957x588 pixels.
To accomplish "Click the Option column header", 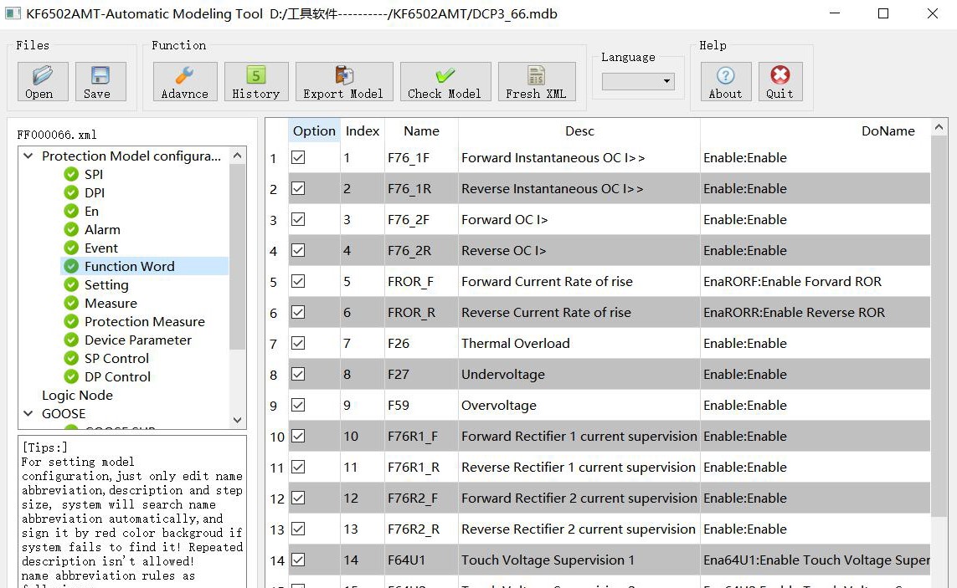I will click(314, 130).
